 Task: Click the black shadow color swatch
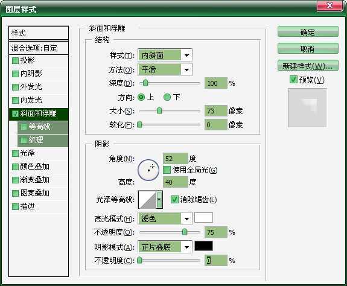tap(203, 246)
